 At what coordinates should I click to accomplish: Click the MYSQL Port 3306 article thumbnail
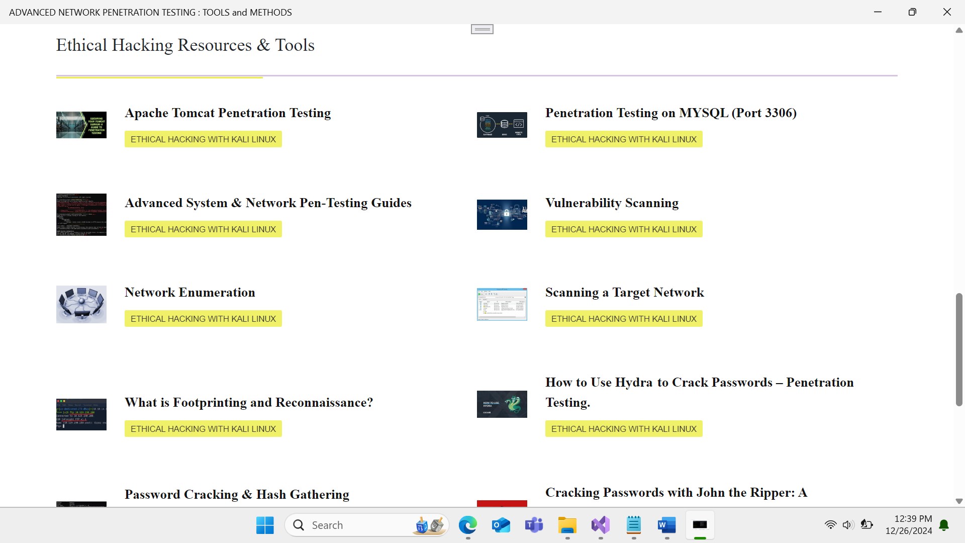coord(502,125)
